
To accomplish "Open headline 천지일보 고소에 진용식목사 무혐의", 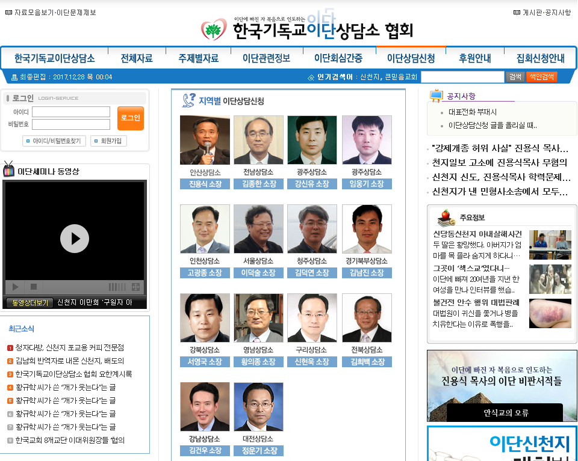I will (x=500, y=163).
